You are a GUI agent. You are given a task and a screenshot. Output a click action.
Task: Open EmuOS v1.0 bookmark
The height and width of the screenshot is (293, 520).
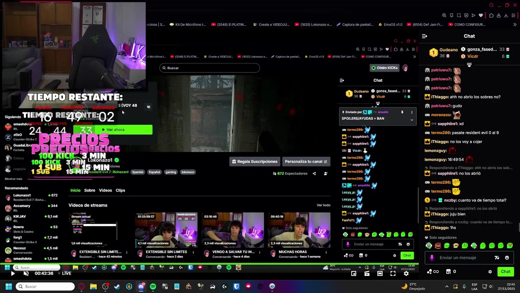(390, 24)
